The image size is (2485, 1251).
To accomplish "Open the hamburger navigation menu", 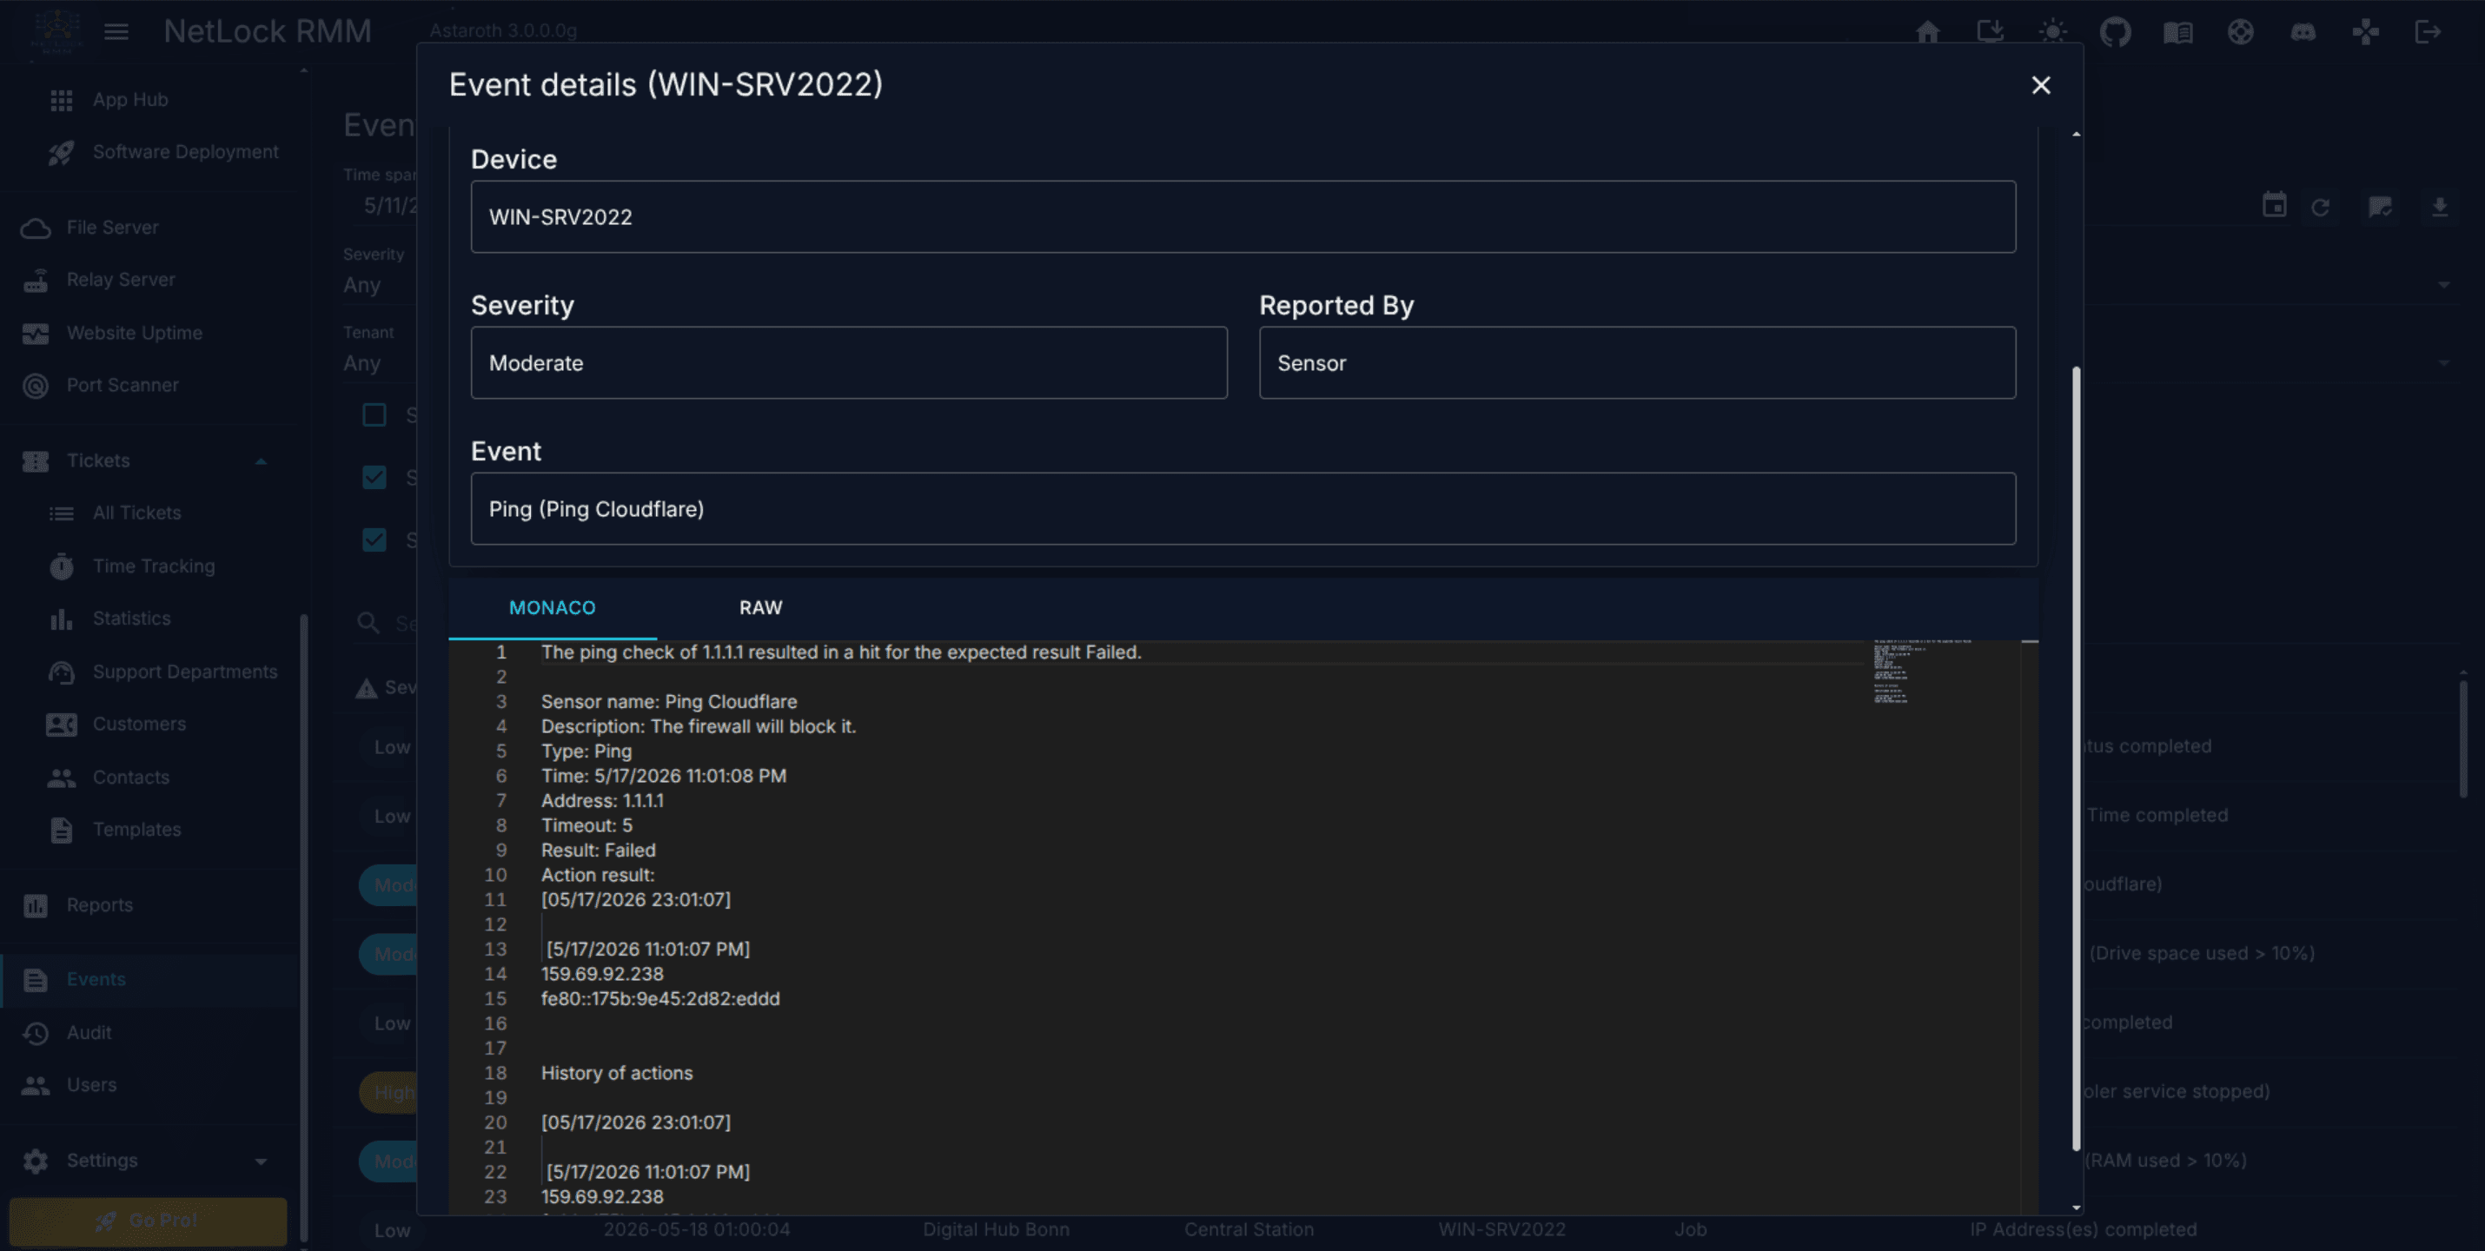I will 116,32.
